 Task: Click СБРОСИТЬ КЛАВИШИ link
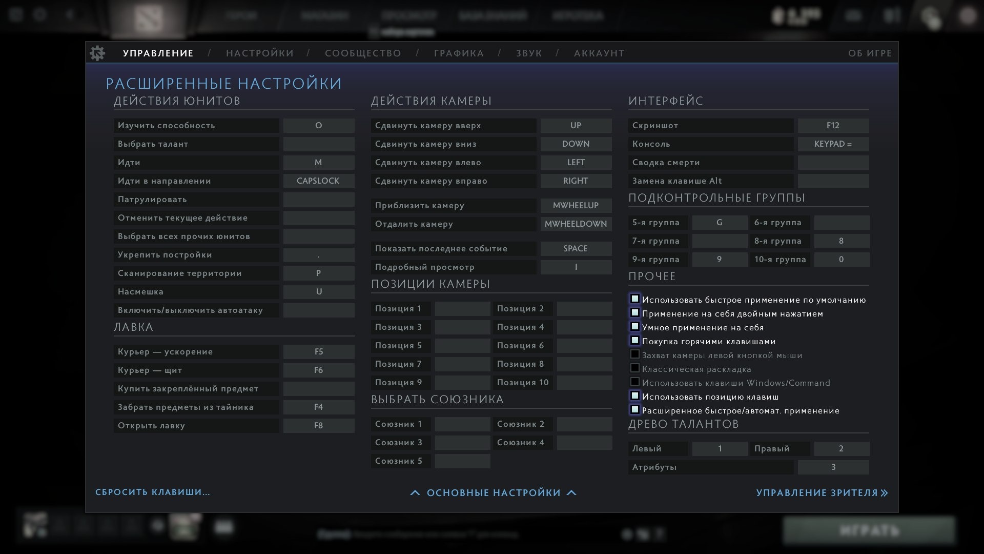[x=153, y=492]
